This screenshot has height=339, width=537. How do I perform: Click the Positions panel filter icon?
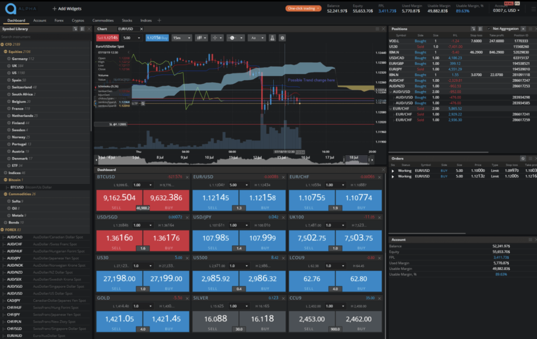[474, 29]
